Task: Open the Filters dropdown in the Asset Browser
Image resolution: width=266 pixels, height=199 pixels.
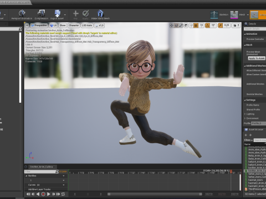Action: pyautogui.click(x=248, y=140)
